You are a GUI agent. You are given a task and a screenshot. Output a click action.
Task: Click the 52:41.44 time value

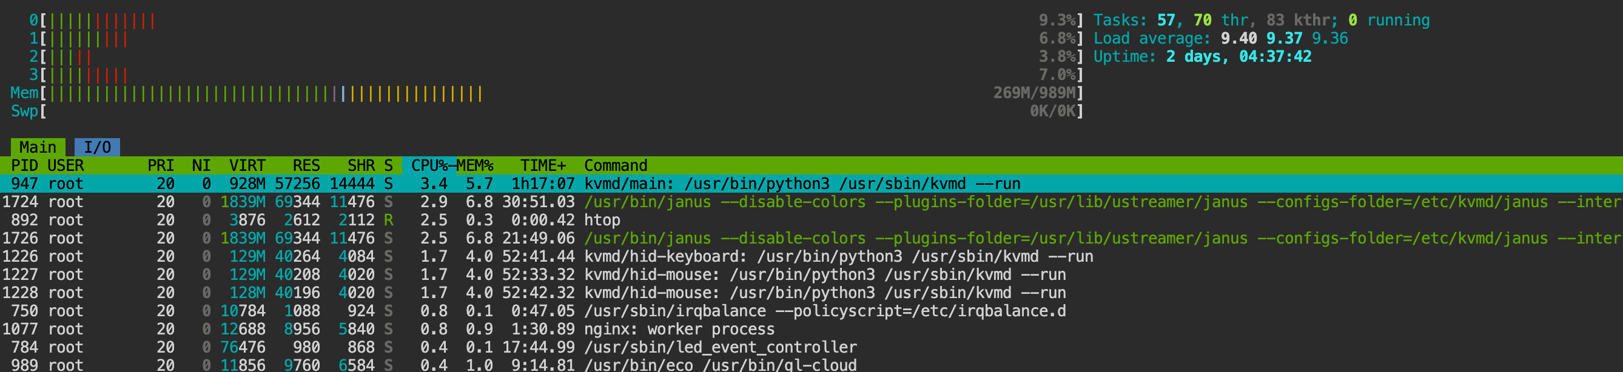point(539,257)
